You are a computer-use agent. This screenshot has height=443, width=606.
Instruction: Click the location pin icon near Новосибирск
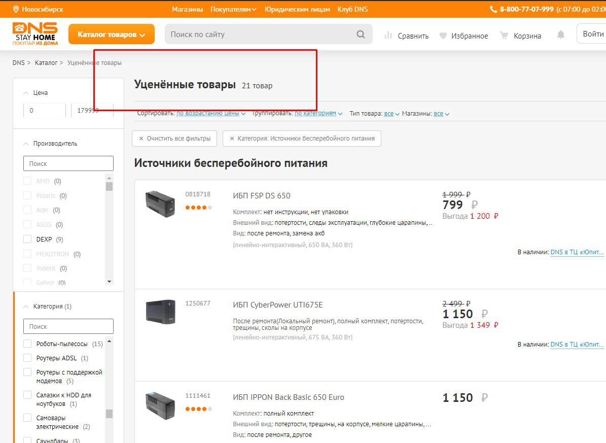pyautogui.click(x=16, y=9)
